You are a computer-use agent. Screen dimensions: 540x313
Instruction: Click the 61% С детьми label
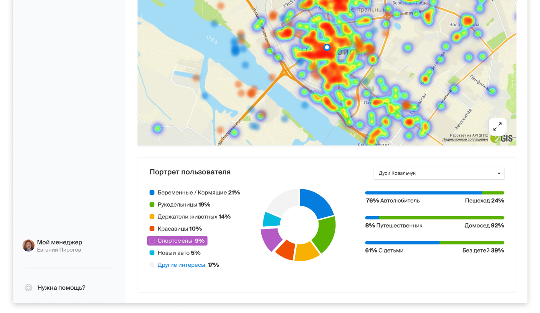384,250
